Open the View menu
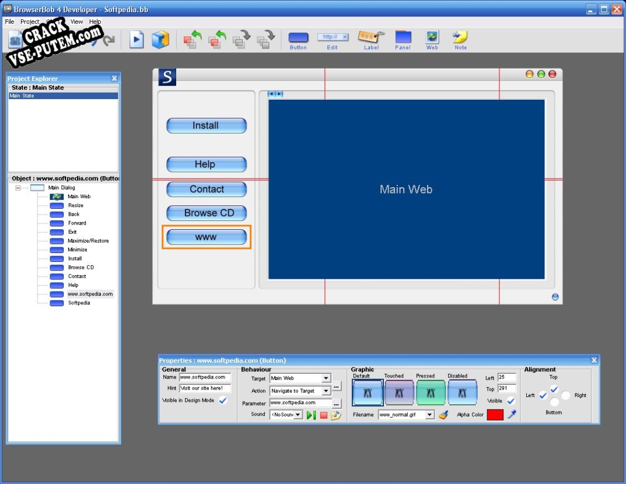 (76, 22)
